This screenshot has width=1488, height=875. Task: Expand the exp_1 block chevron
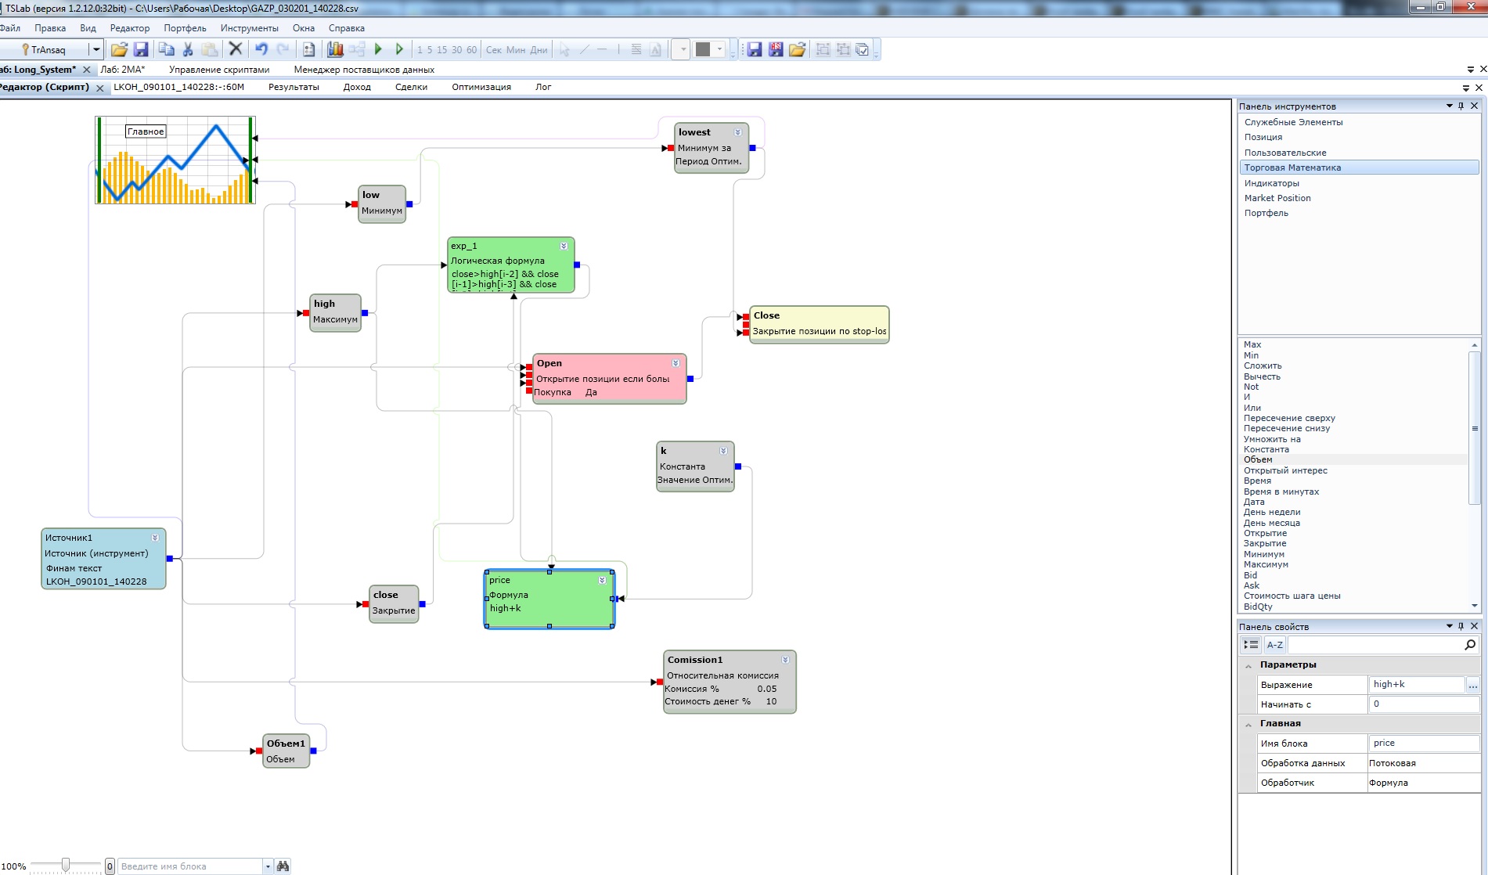click(564, 246)
